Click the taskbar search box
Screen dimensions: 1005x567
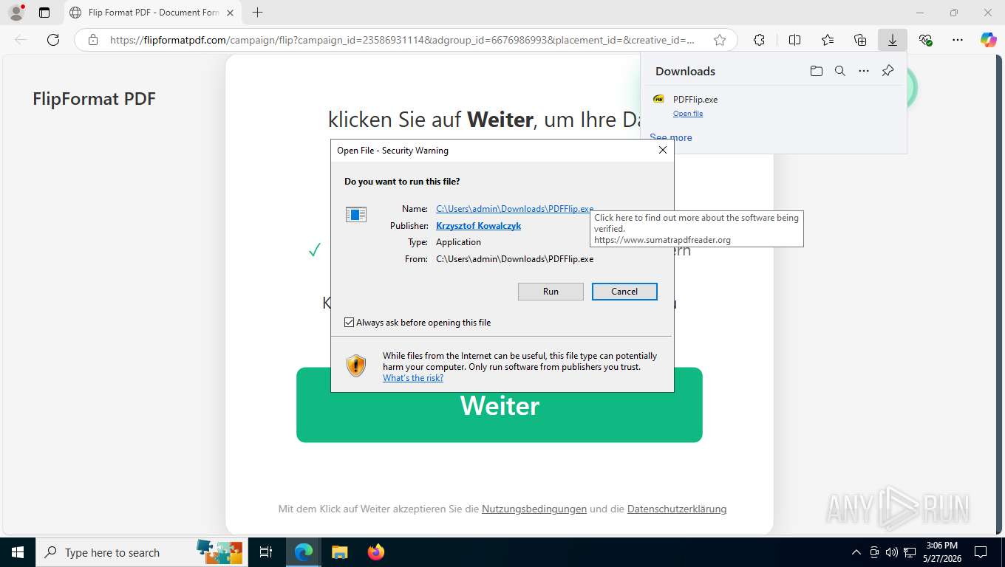pyautogui.click(x=141, y=552)
